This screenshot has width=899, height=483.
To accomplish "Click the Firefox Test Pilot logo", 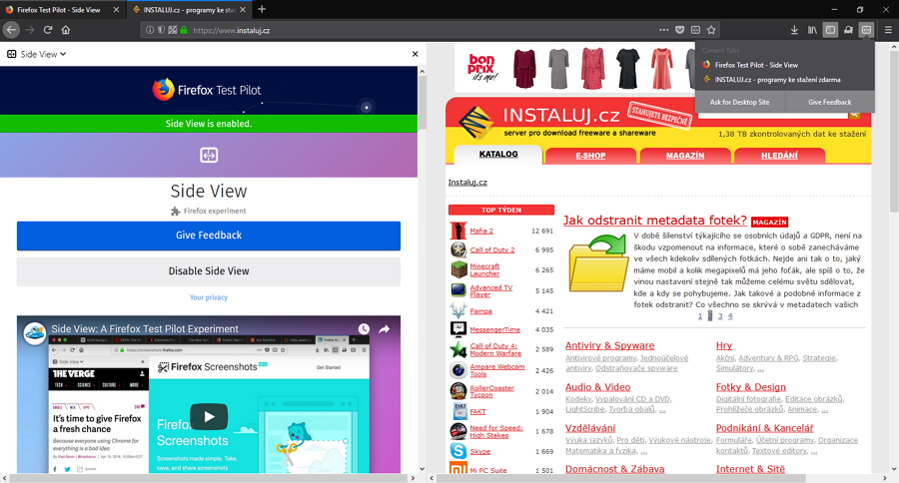I will (x=207, y=90).
